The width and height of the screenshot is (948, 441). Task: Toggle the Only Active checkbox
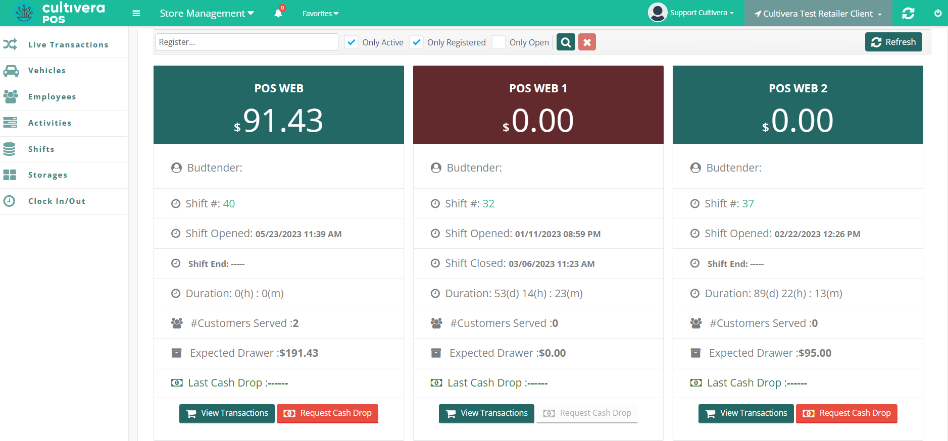pos(352,42)
